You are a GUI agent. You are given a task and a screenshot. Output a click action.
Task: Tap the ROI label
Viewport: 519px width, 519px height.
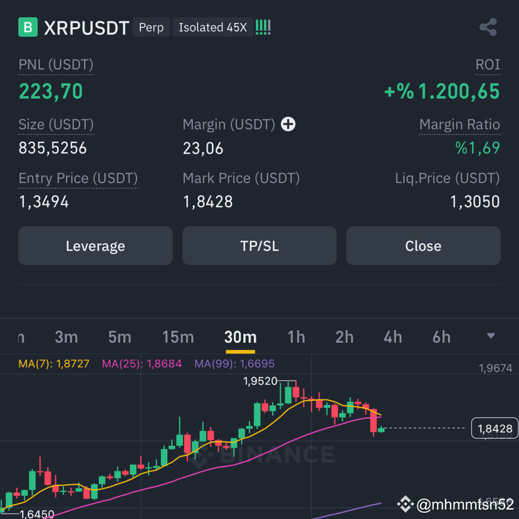(x=488, y=65)
